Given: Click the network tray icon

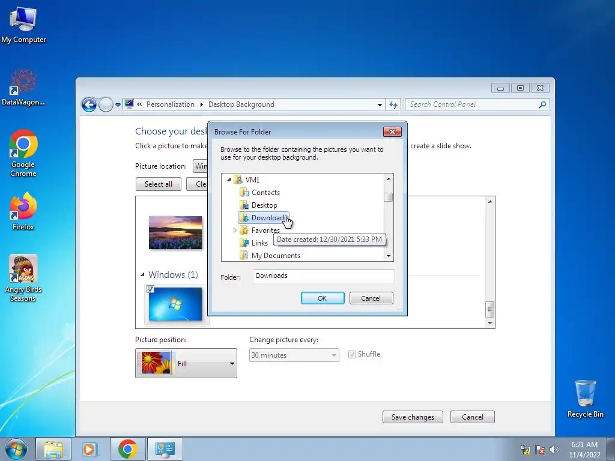Looking at the screenshot, I should click(x=525, y=450).
